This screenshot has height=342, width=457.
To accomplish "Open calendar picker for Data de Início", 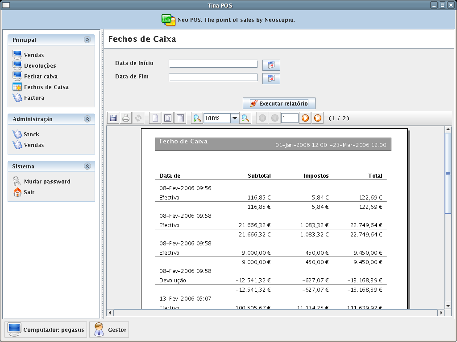I will point(271,65).
